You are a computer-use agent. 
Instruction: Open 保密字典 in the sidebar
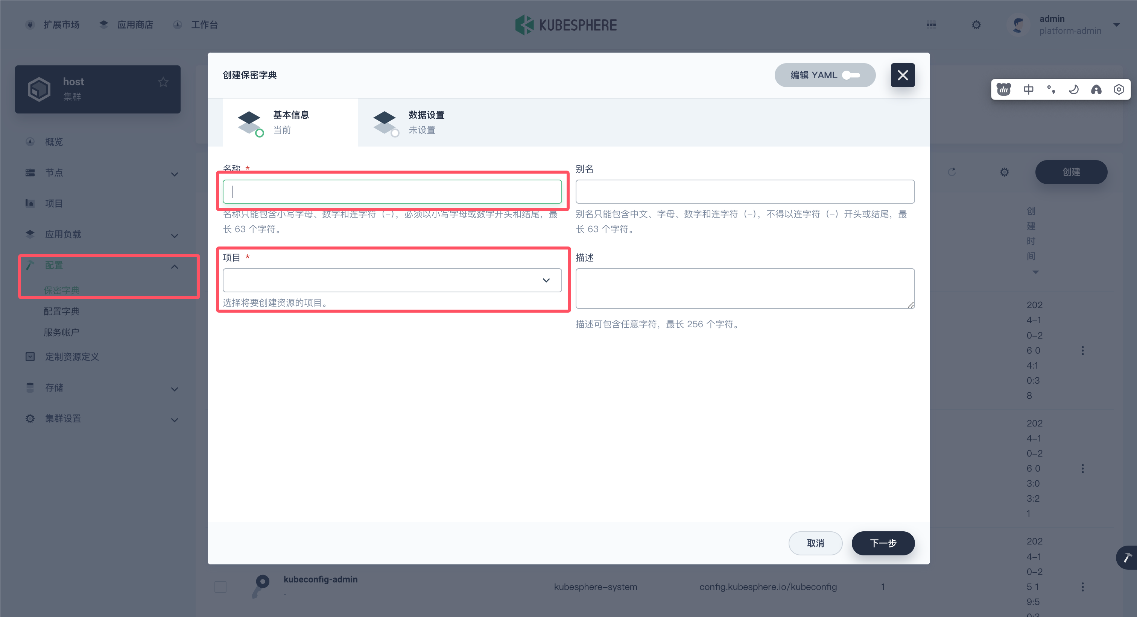click(x=61, y=290)
